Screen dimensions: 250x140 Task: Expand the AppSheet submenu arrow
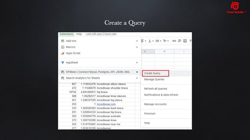point(137,63)
